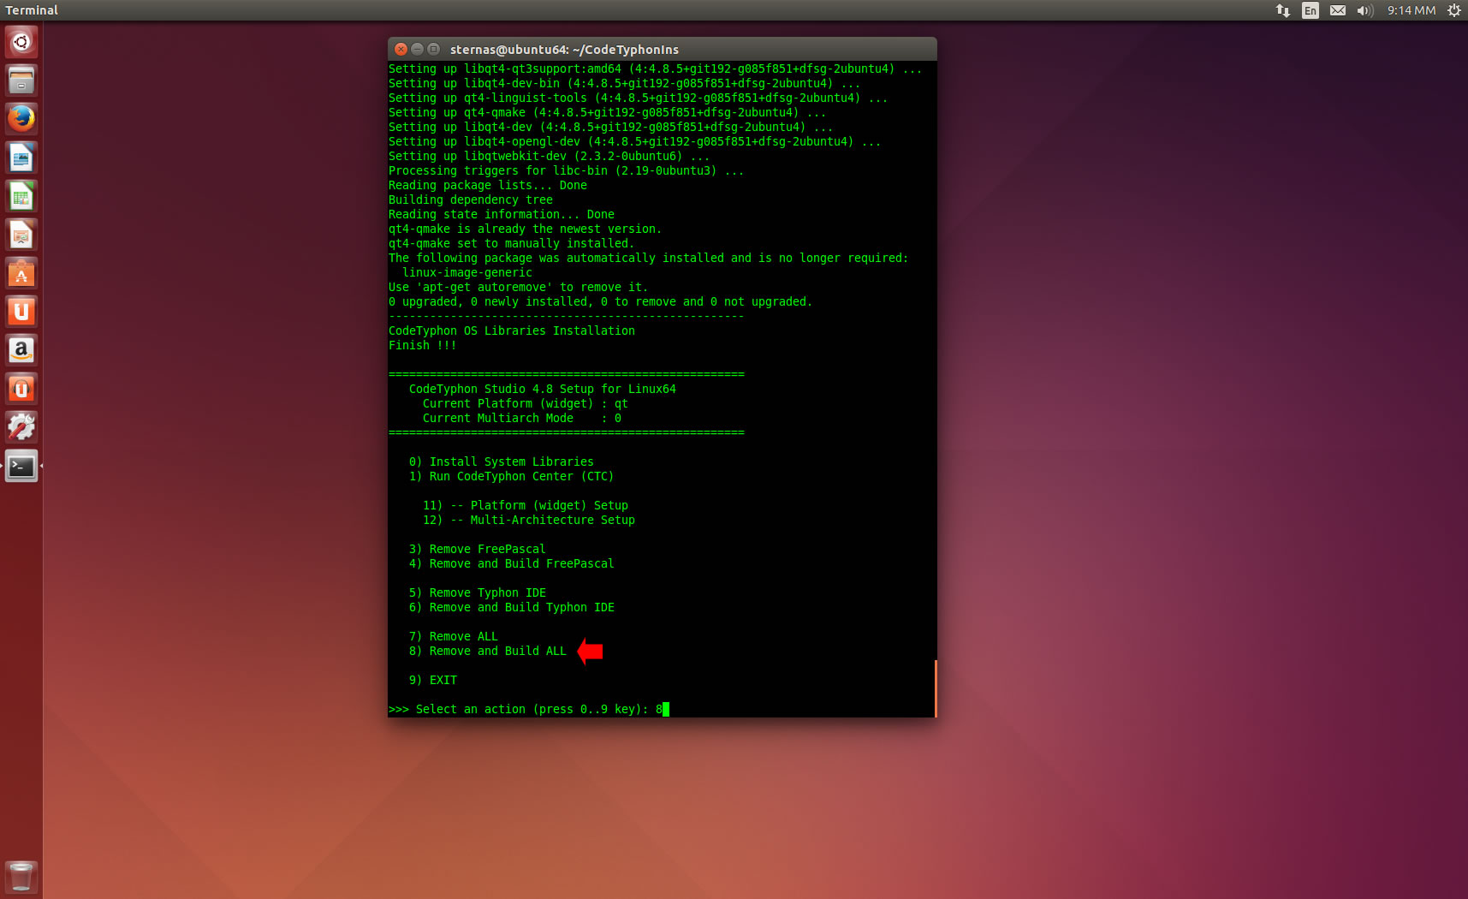Open System Settings from the launcher
Screen dimensions: 1468x899
pos(21,427)
